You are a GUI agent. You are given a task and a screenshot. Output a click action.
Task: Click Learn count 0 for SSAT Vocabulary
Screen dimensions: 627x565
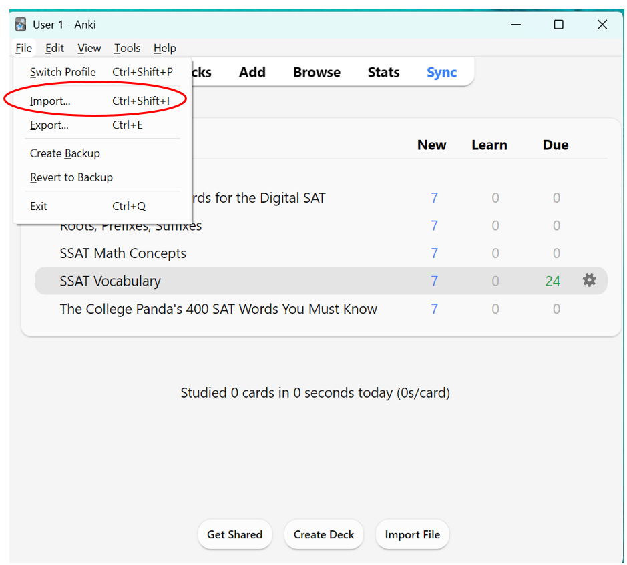pyautogui.click(x=495, y=281)
